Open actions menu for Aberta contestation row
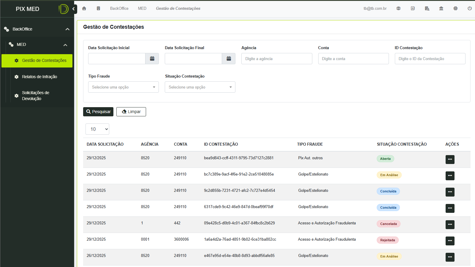Image resolution: width=475 pixels, height=267 pixels. [x=450, y=159]
